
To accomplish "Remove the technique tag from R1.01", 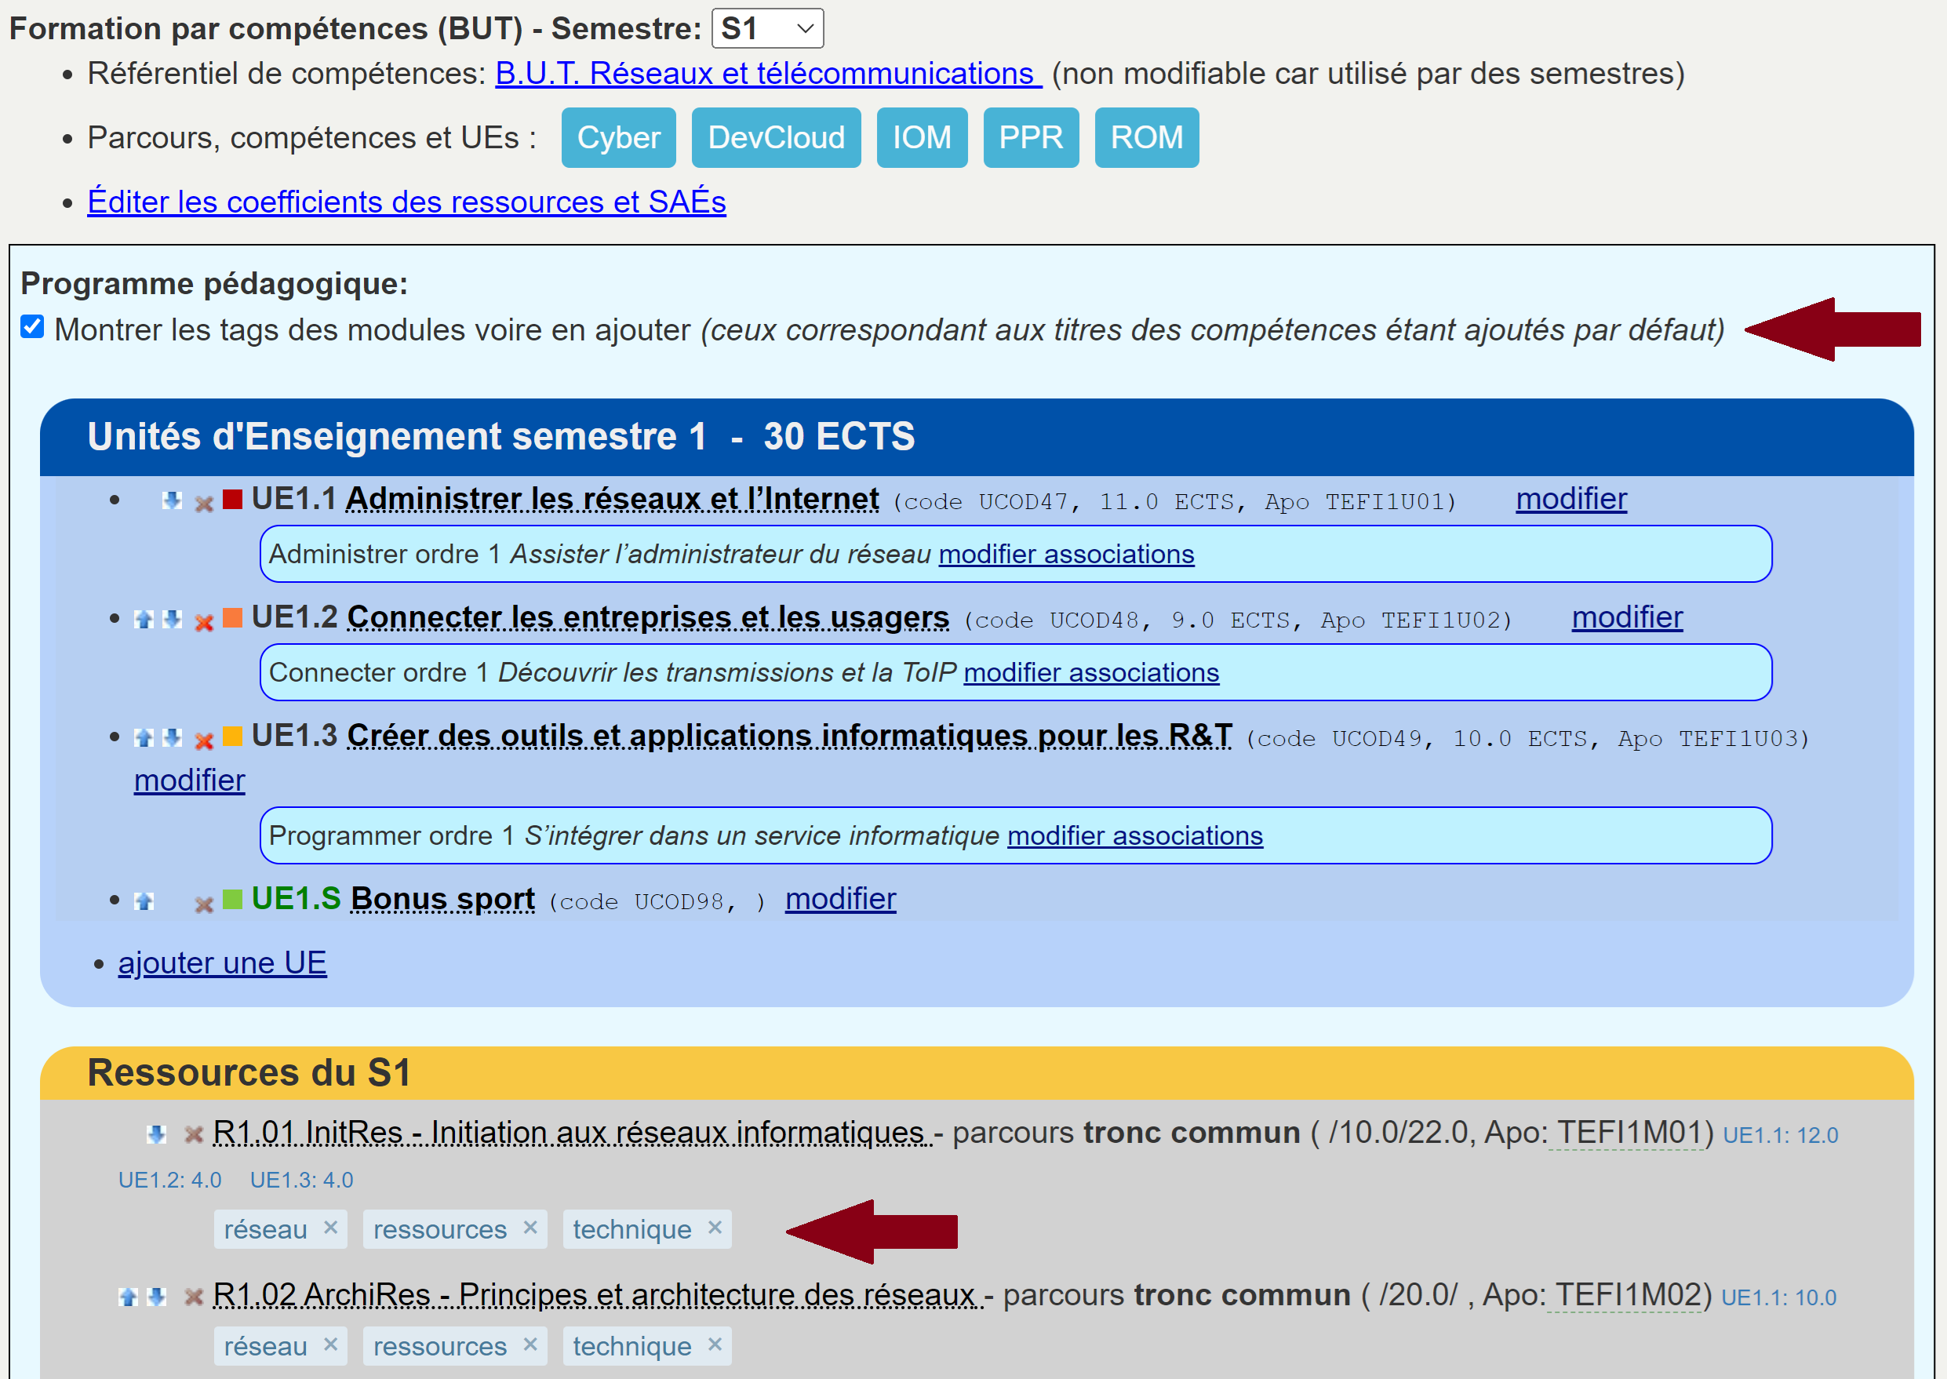I will point(715,1227).
